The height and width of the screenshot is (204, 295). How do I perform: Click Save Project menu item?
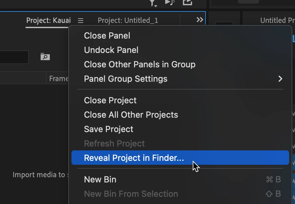108,129
